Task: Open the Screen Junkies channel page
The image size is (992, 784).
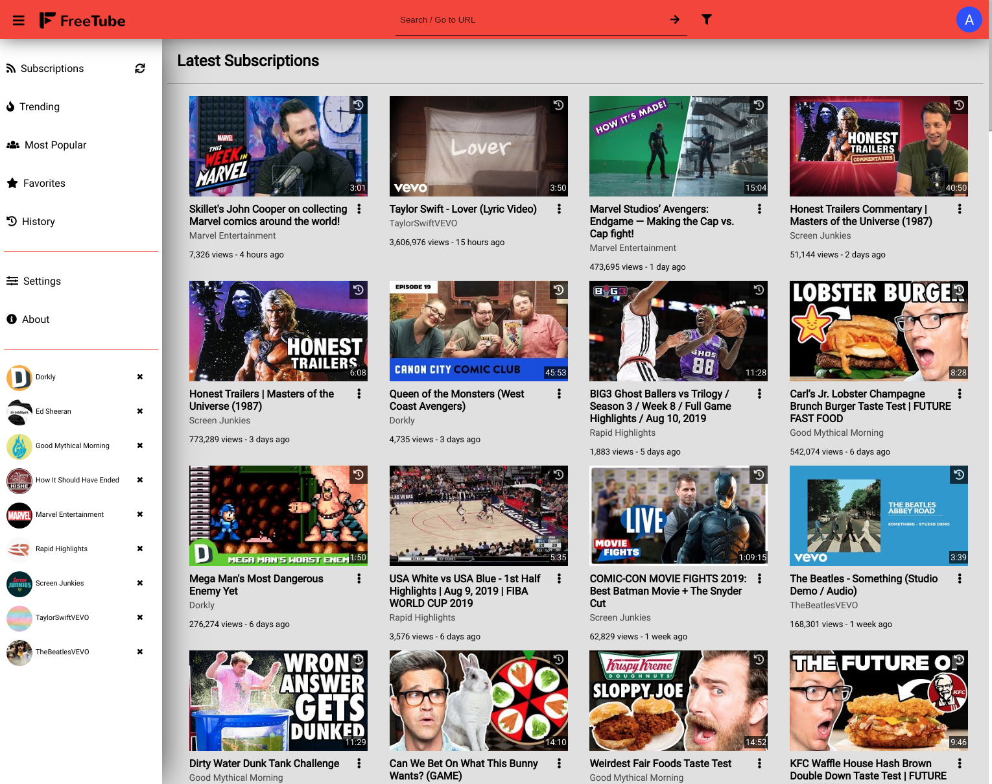Action: tap(60, 583)
